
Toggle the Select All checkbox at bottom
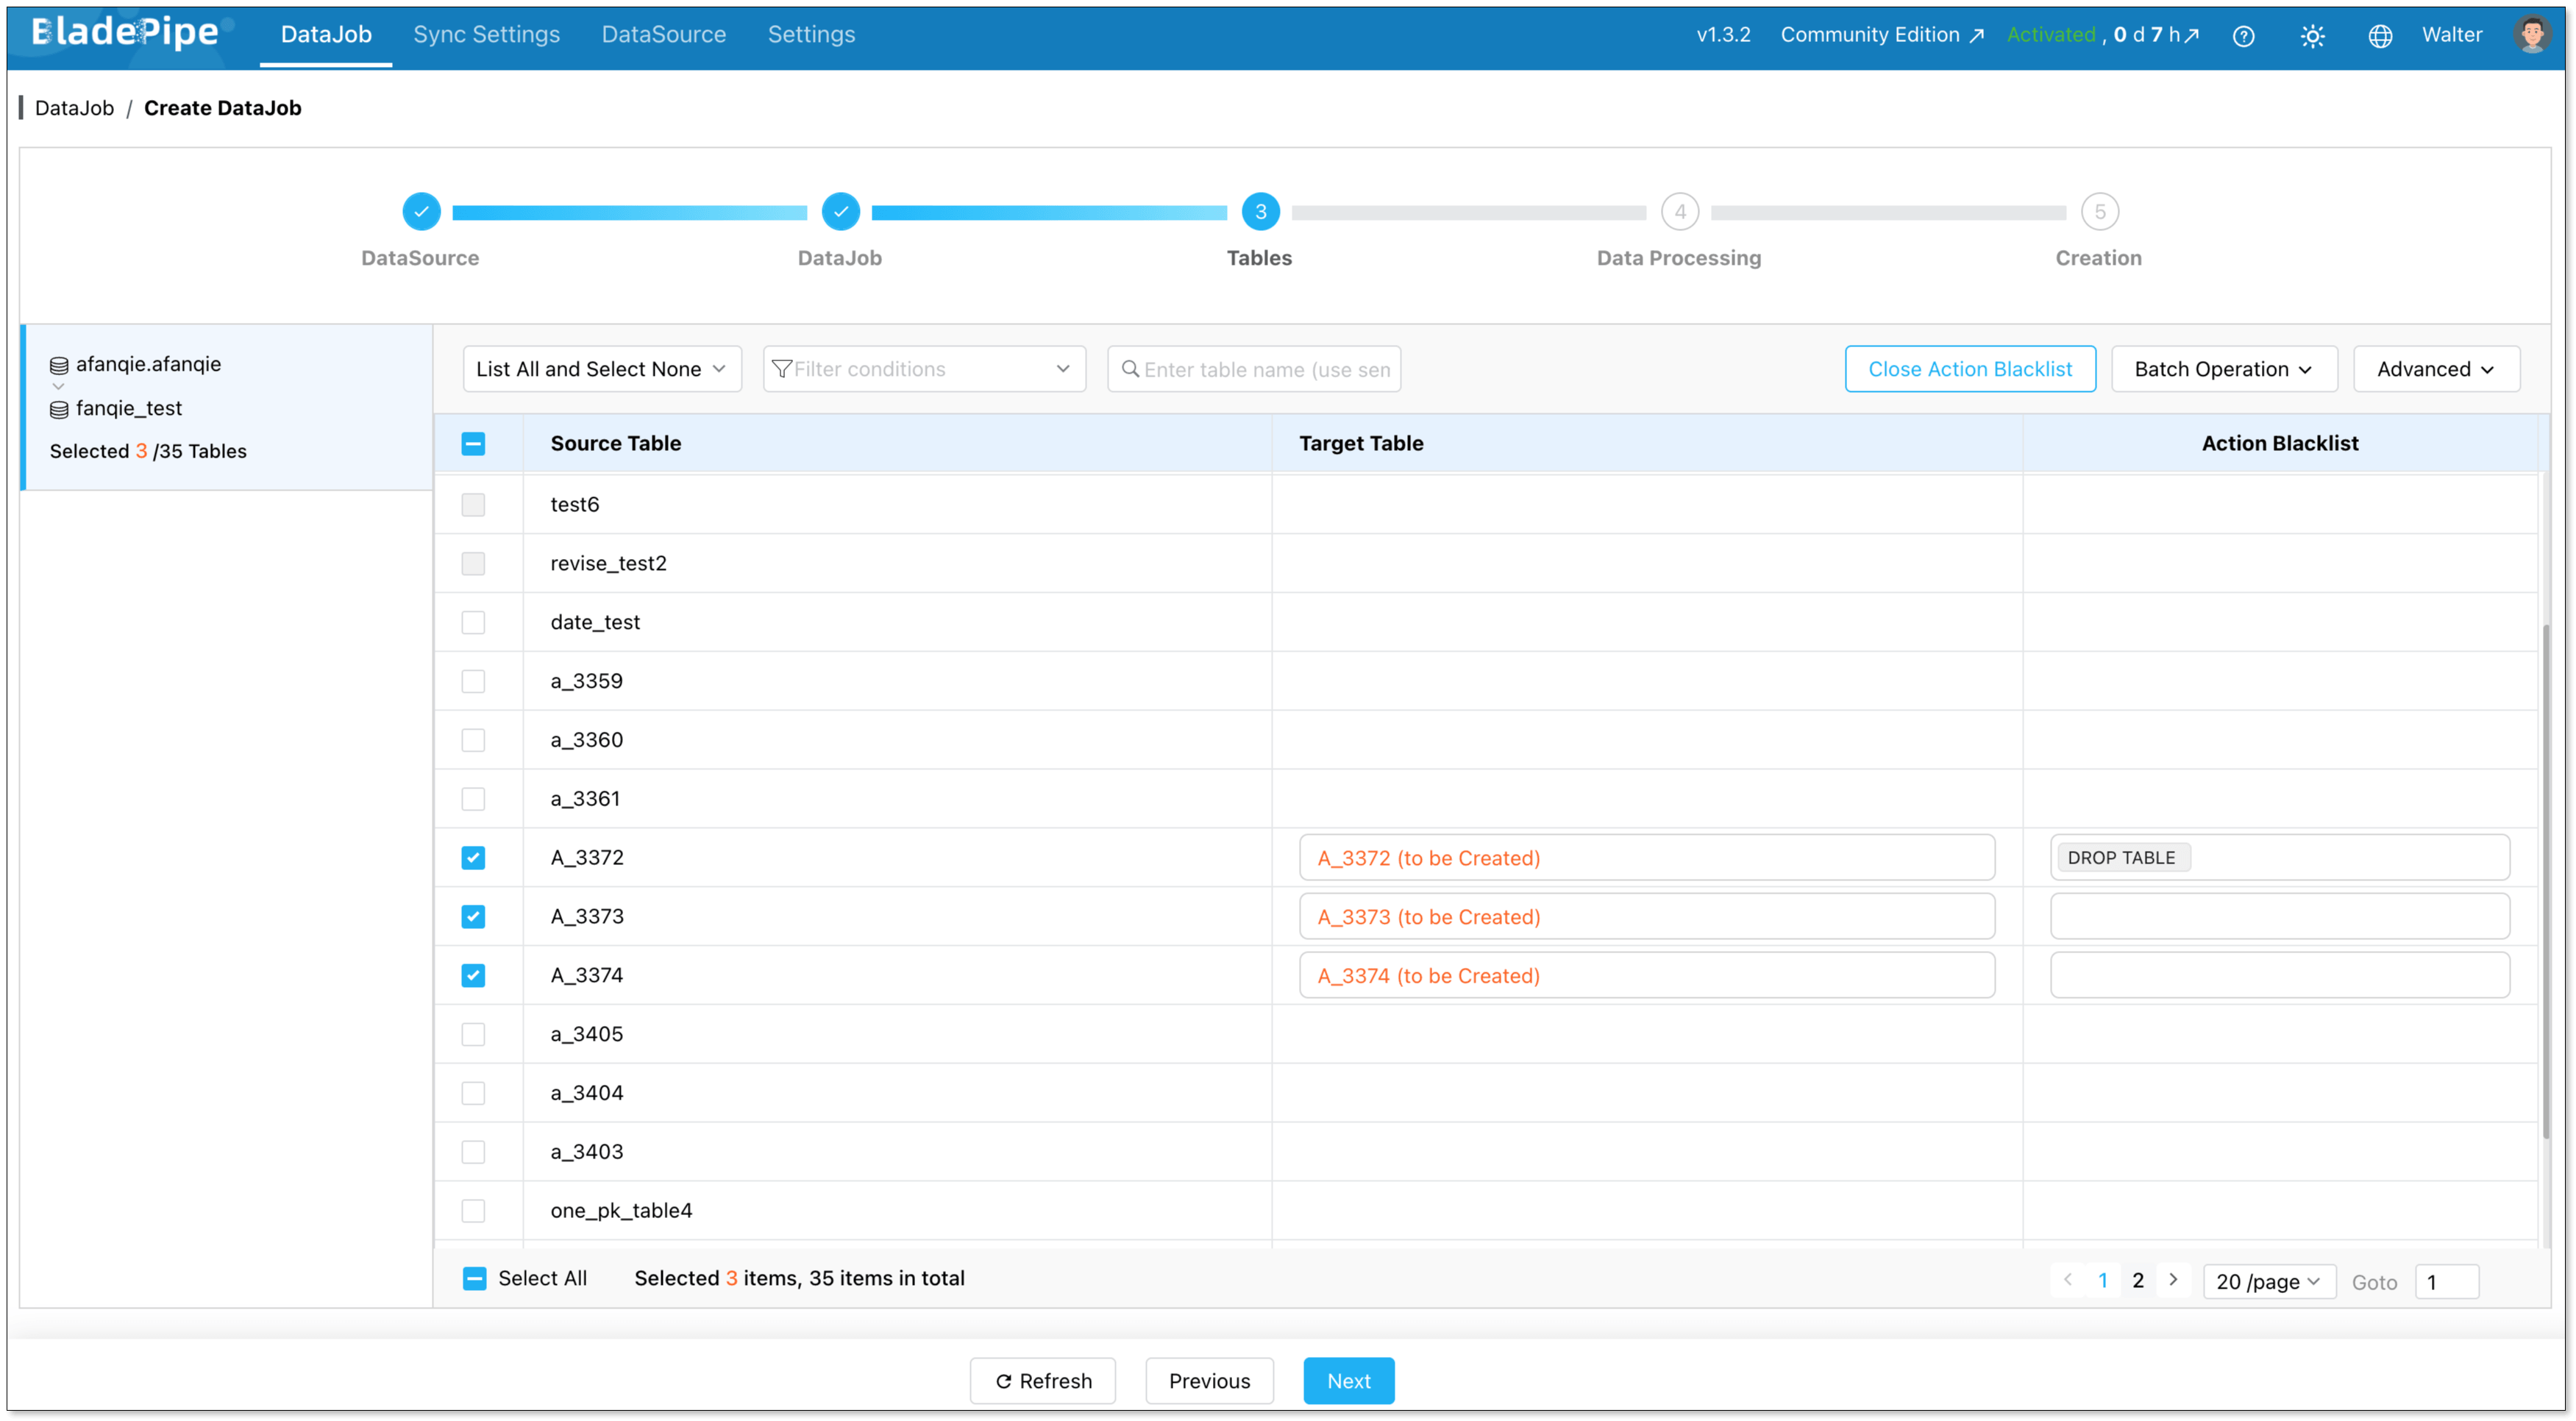click(x=475, y=1278)
